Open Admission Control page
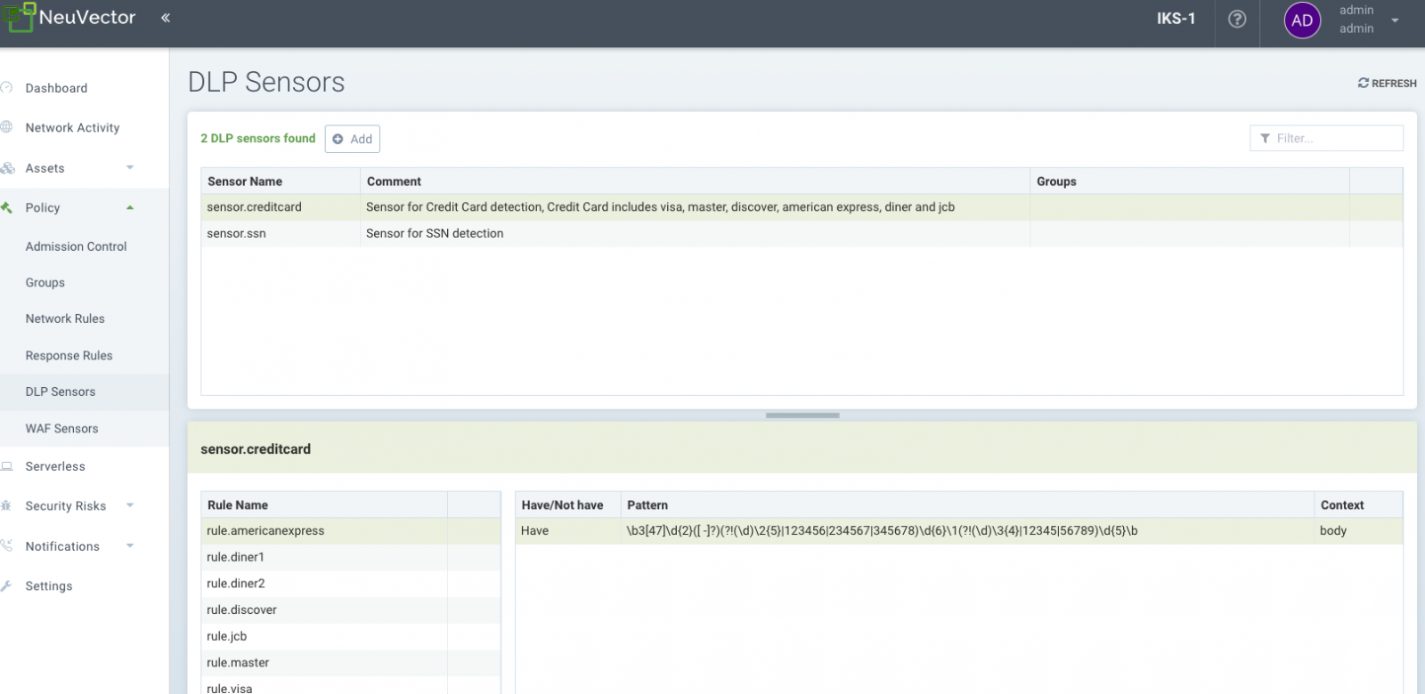 click(x=76, y=246)
